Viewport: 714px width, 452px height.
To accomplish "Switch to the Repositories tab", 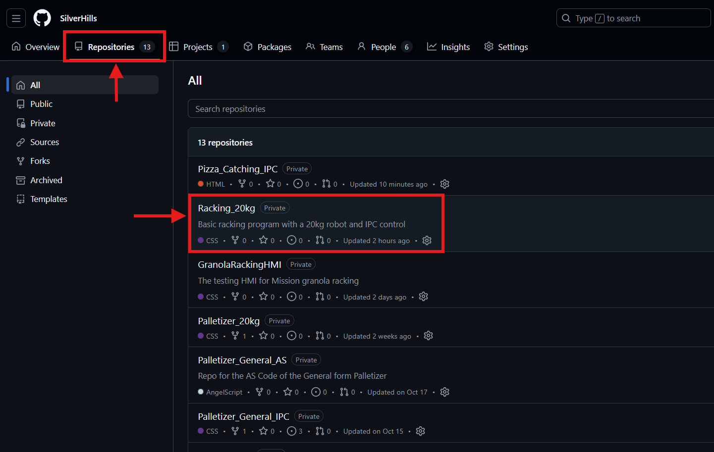I will point(114,47).
